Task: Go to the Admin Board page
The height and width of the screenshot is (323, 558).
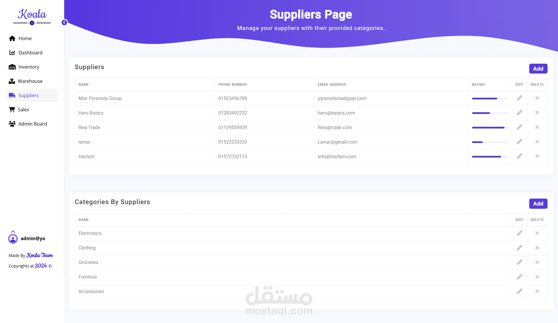Action: [32, 124]
